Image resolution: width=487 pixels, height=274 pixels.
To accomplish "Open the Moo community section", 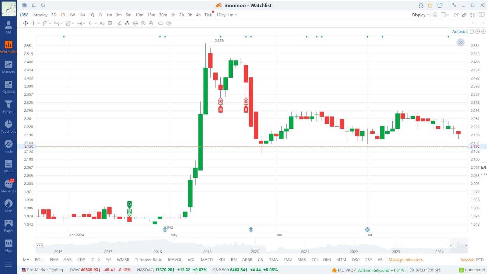I will pos(8,206).
